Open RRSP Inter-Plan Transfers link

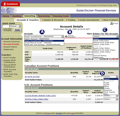pyautogui.click(x=11, y=75)
